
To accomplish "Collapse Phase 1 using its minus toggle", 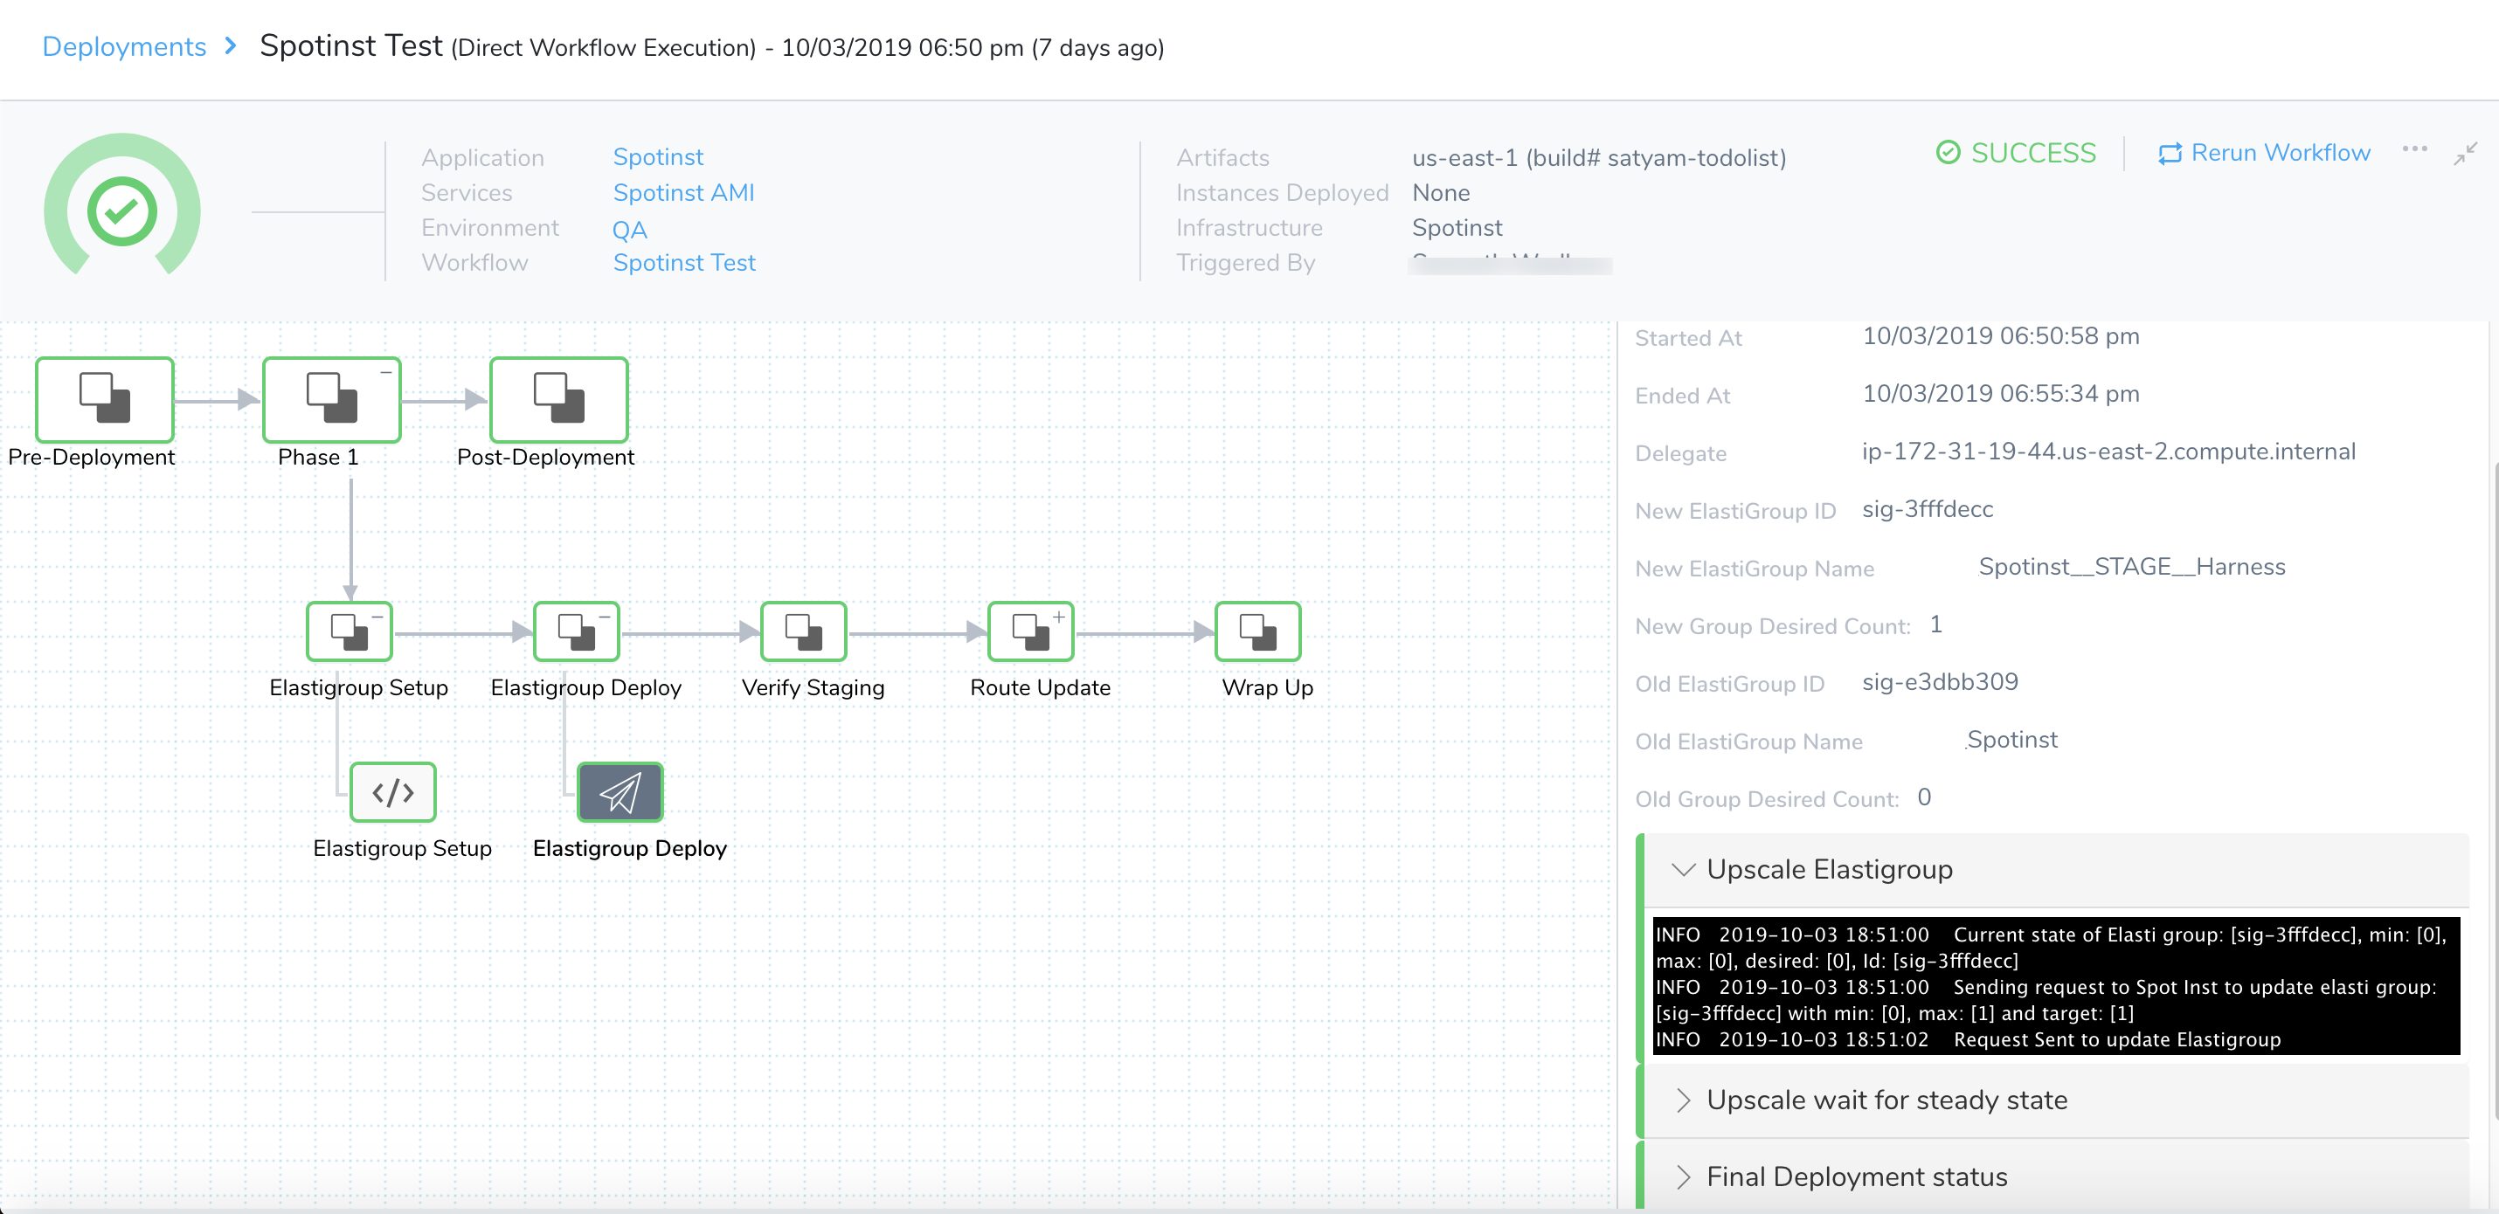I will pyautogui.click(x=385, y=372).
